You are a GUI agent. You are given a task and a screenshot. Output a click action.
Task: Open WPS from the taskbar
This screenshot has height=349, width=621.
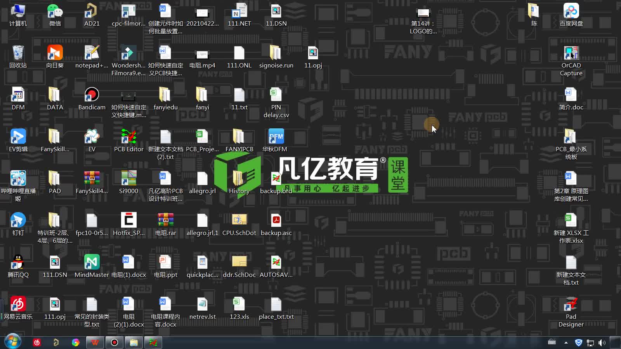[x=95, y=342]
